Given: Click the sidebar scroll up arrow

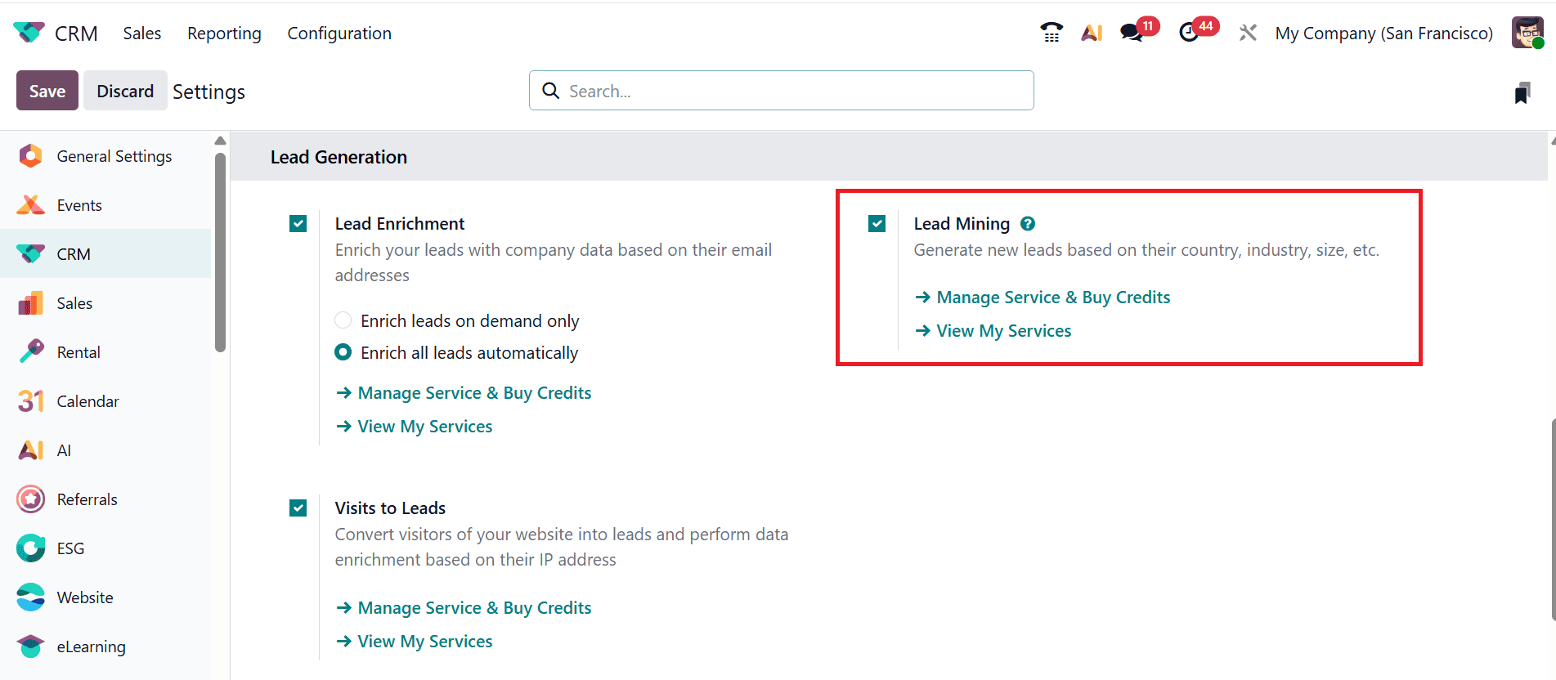Looking at the screenshot, I should (x=220, y=141).
